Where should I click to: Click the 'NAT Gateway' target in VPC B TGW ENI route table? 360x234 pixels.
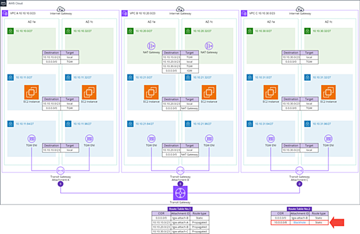pyautogui.click(x=189, y=155)
